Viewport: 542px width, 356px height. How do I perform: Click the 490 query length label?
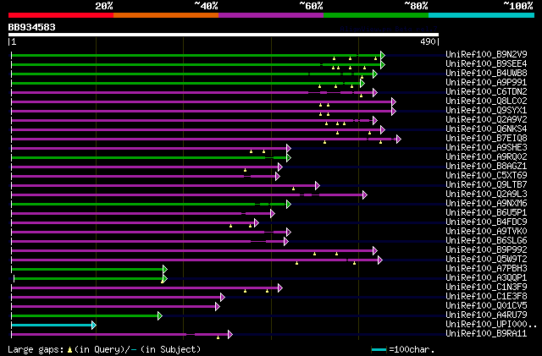[428, 41]
